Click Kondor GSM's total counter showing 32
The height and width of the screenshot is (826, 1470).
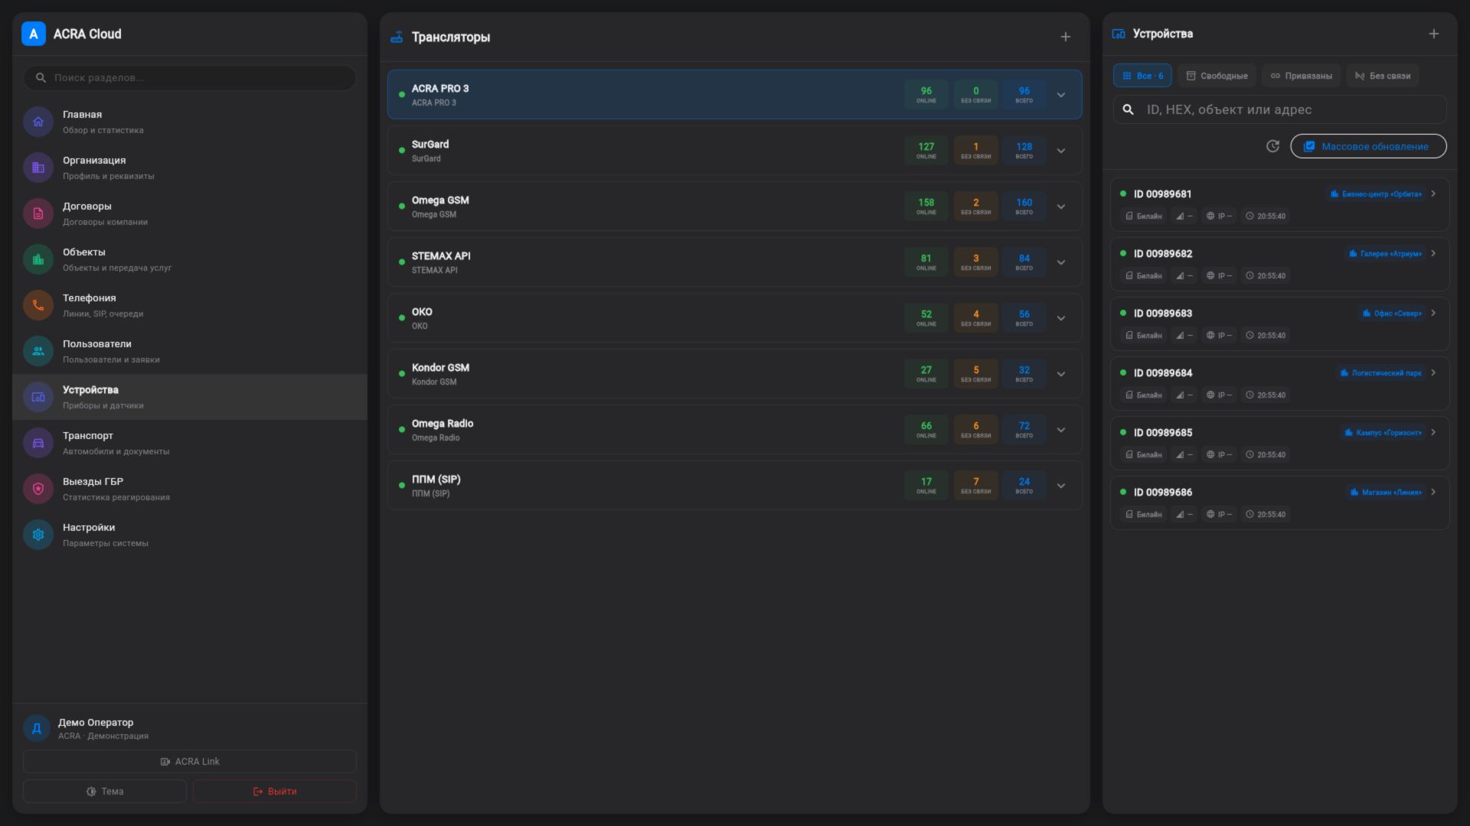click(1024, 374)
